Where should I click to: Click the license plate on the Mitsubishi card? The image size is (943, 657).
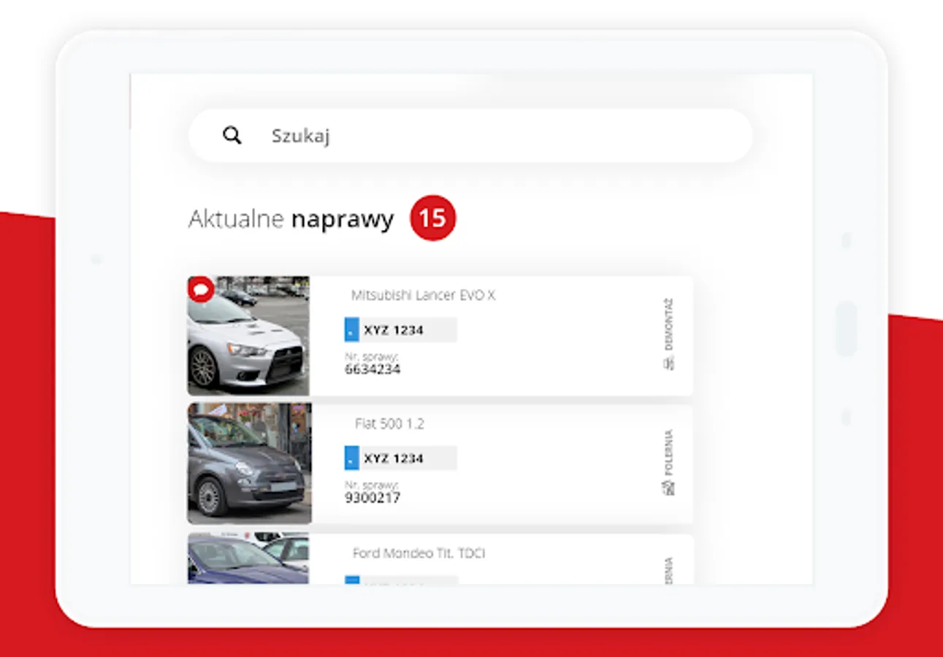click(x=400, y=330)
